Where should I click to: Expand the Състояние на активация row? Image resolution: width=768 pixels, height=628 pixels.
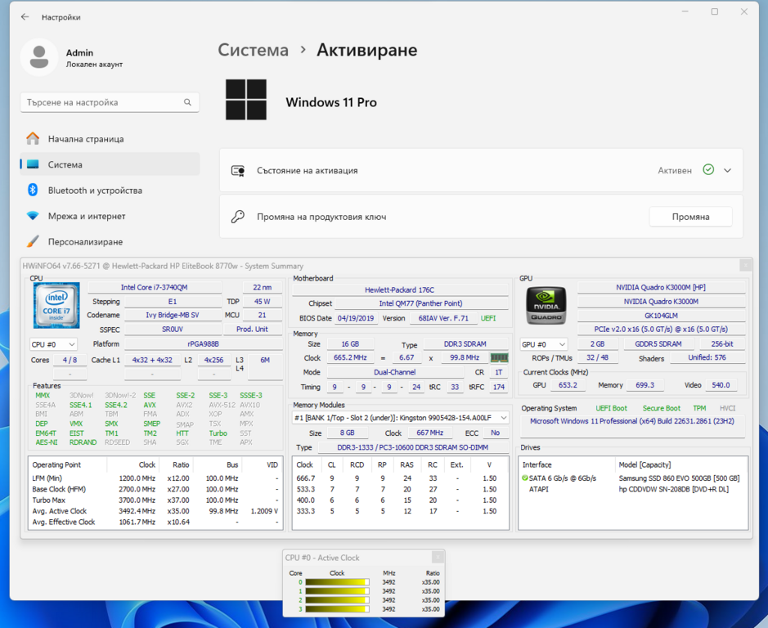pyautogui.click(x=727, y=170)
